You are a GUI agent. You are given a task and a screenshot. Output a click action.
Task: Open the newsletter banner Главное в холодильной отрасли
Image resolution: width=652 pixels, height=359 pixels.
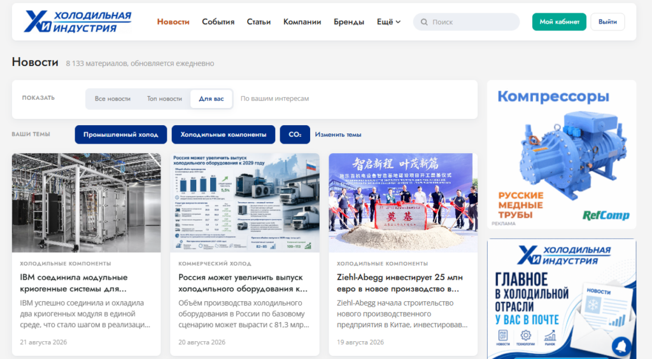click(562, 299)
